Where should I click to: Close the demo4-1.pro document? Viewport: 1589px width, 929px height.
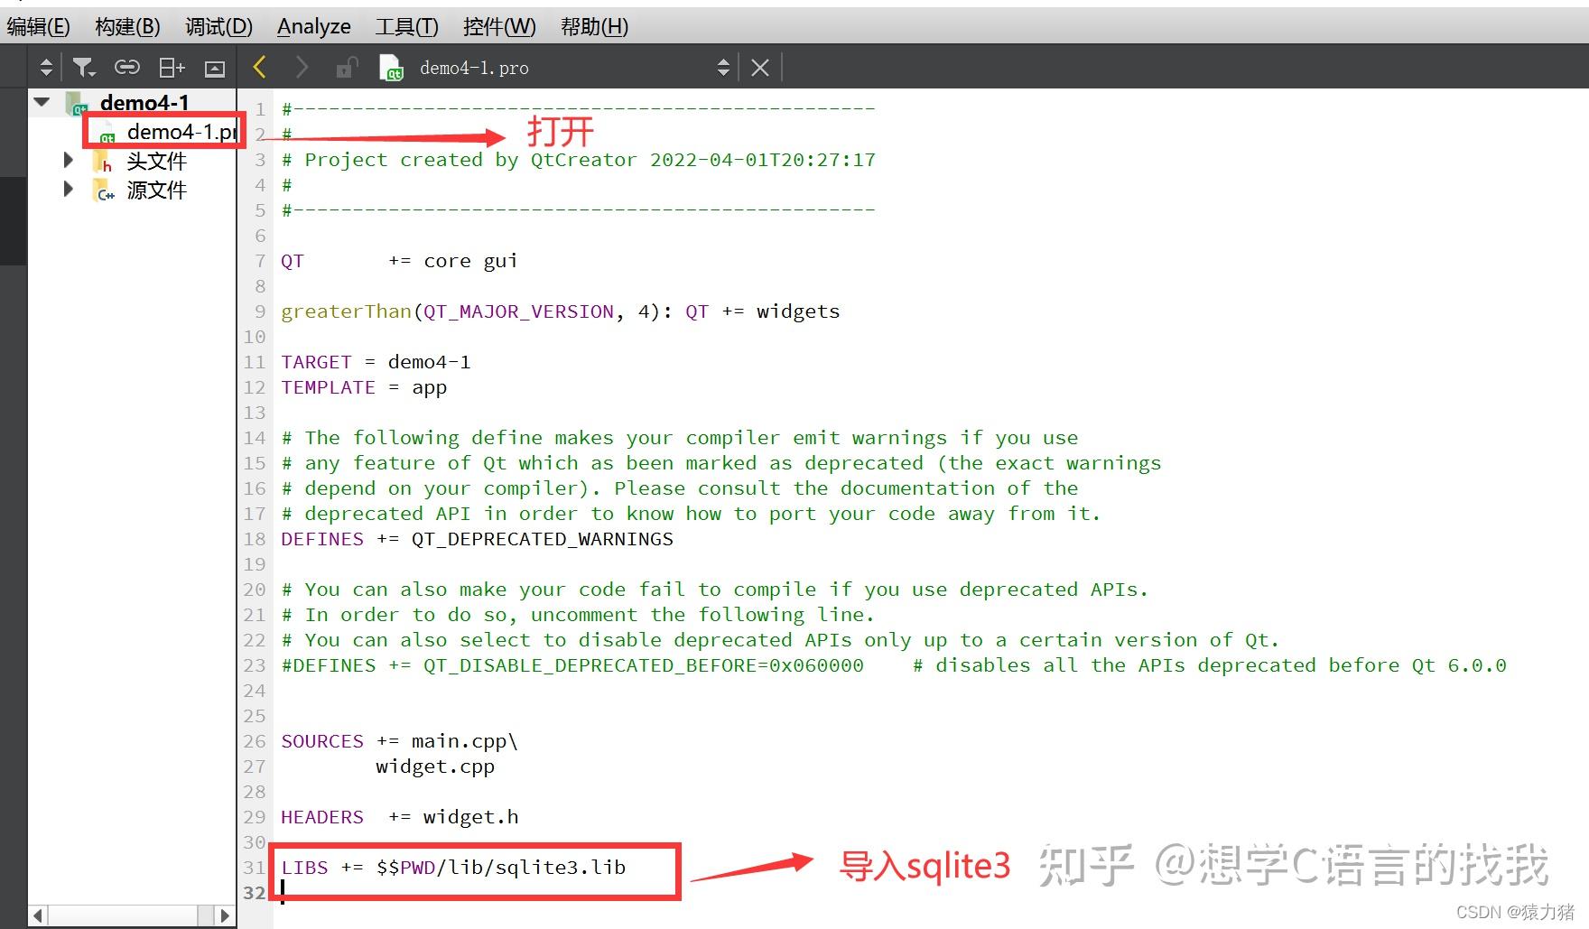coord(760,68)
